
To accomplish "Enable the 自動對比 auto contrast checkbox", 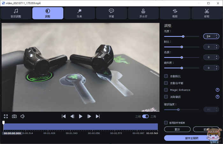I will click(166, 76).
